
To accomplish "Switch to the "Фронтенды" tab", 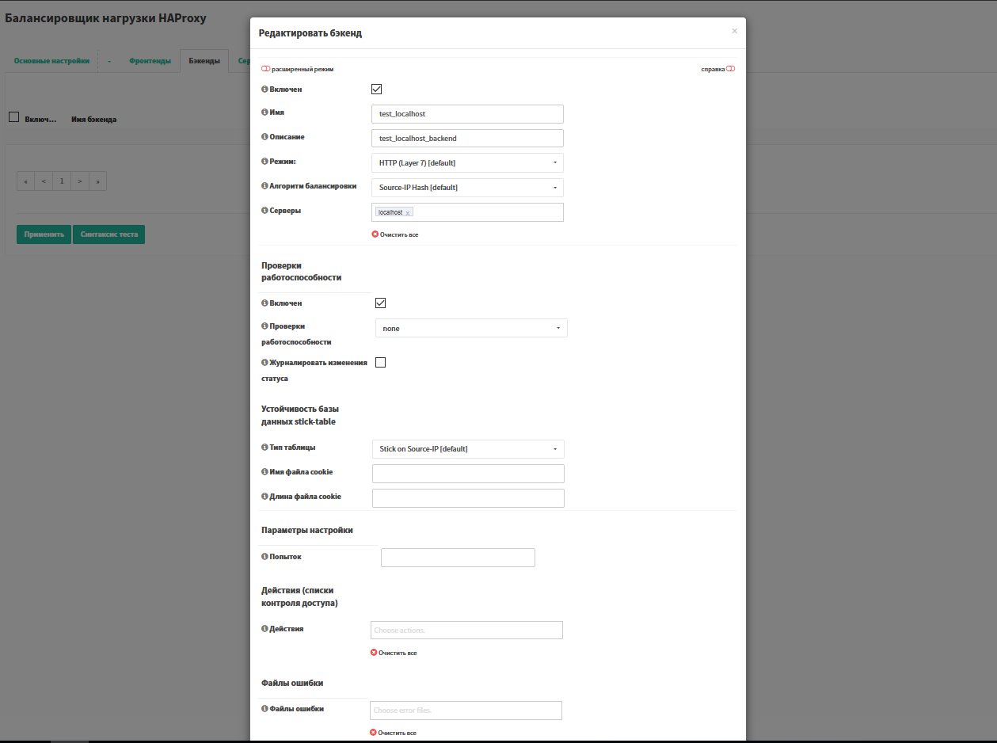I will 149,60.
